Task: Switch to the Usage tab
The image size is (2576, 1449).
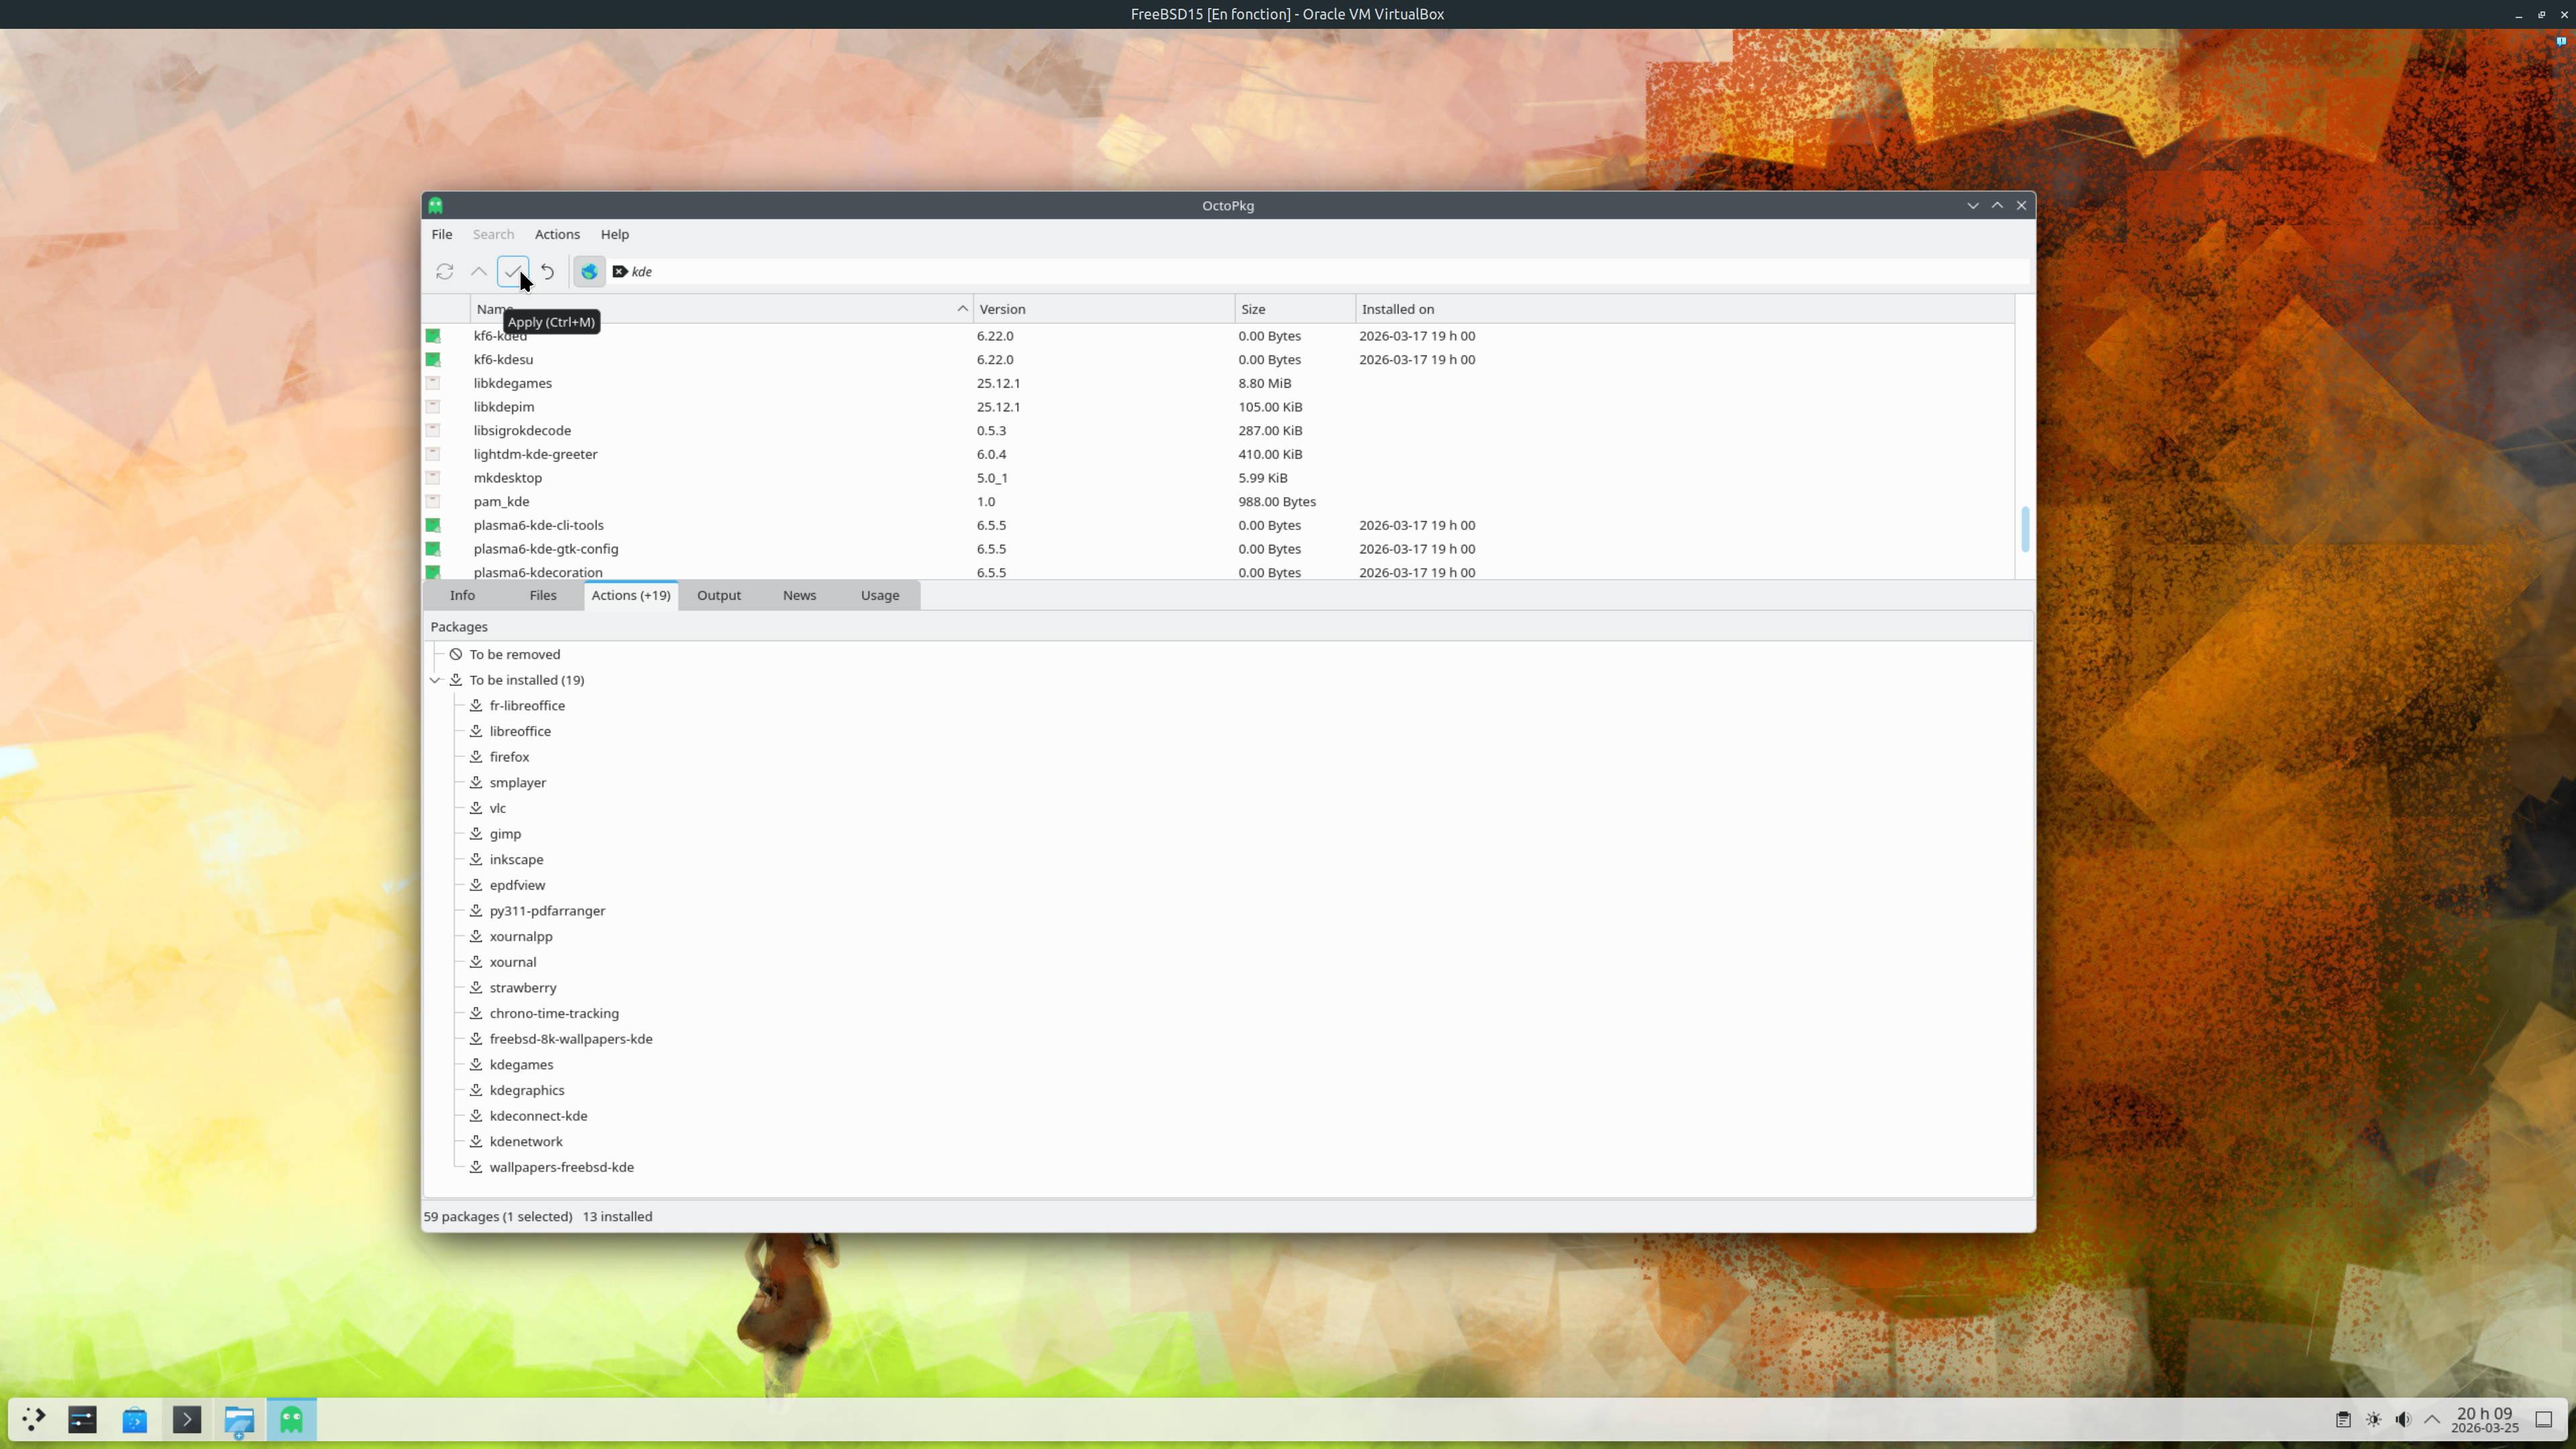Action: coord(880,595)
